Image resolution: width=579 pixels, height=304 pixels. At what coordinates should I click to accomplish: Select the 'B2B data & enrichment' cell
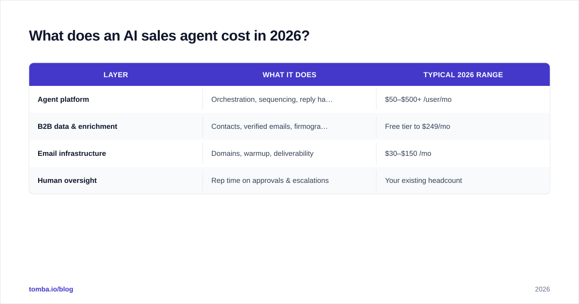pyautogui.click(x=116, y=126)
